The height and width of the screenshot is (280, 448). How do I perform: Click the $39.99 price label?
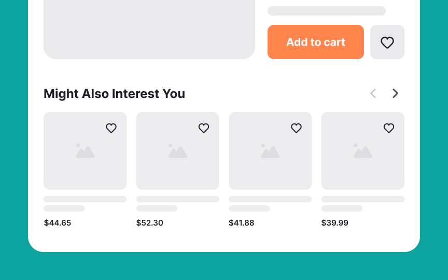coord(335,223)
